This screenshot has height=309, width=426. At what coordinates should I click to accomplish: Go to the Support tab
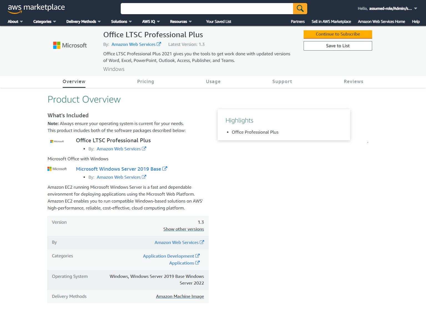coord(282,81)
